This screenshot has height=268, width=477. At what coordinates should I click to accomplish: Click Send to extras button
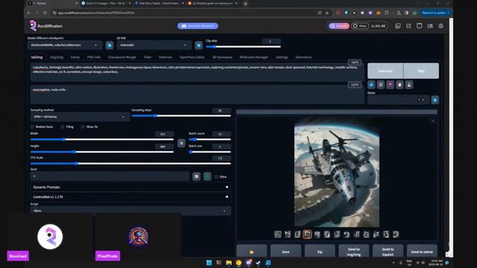[422, 251]
